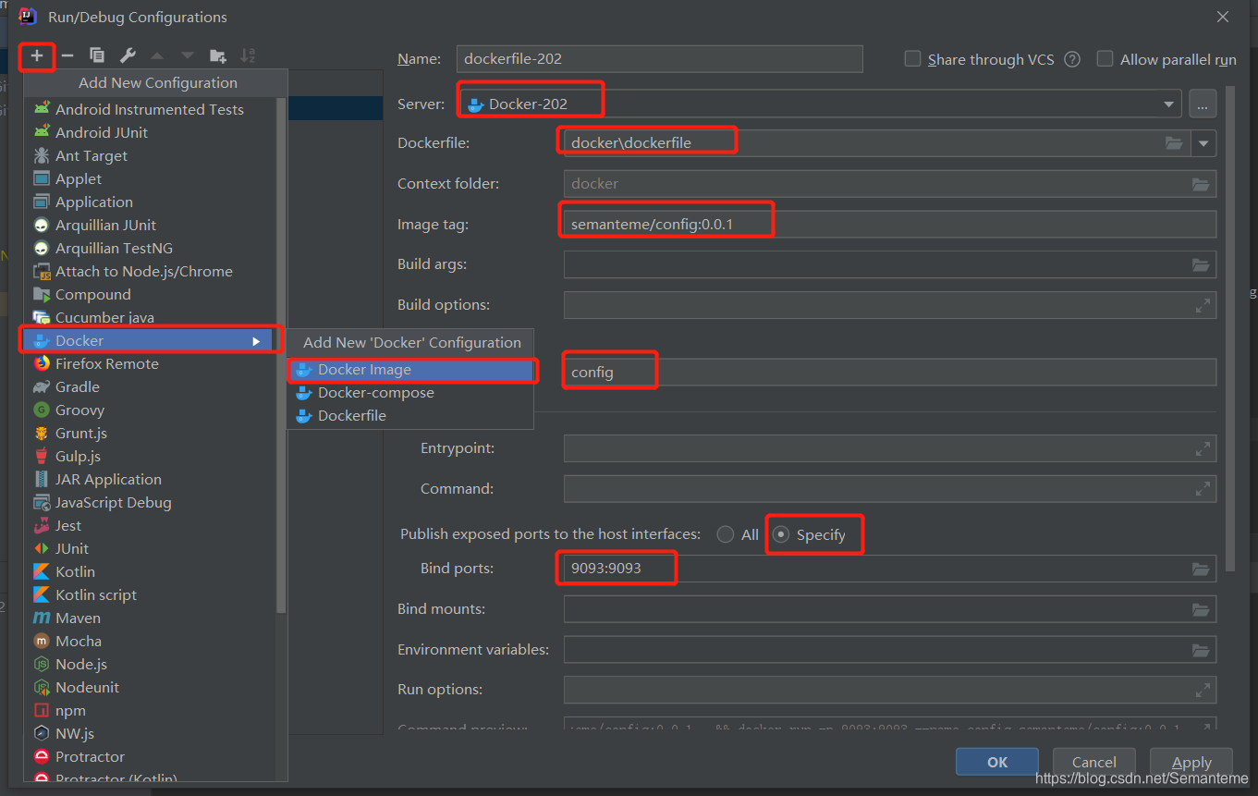1258x796 pixels.
Task: Expand the Docker submenu entry
Action: pos(150,340)
